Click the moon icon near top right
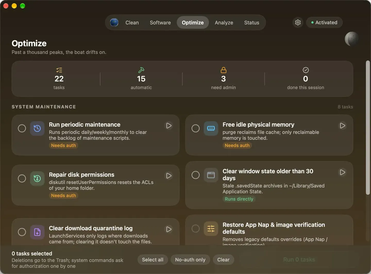The width and height of the screenshot is (371, 274). 352,39
